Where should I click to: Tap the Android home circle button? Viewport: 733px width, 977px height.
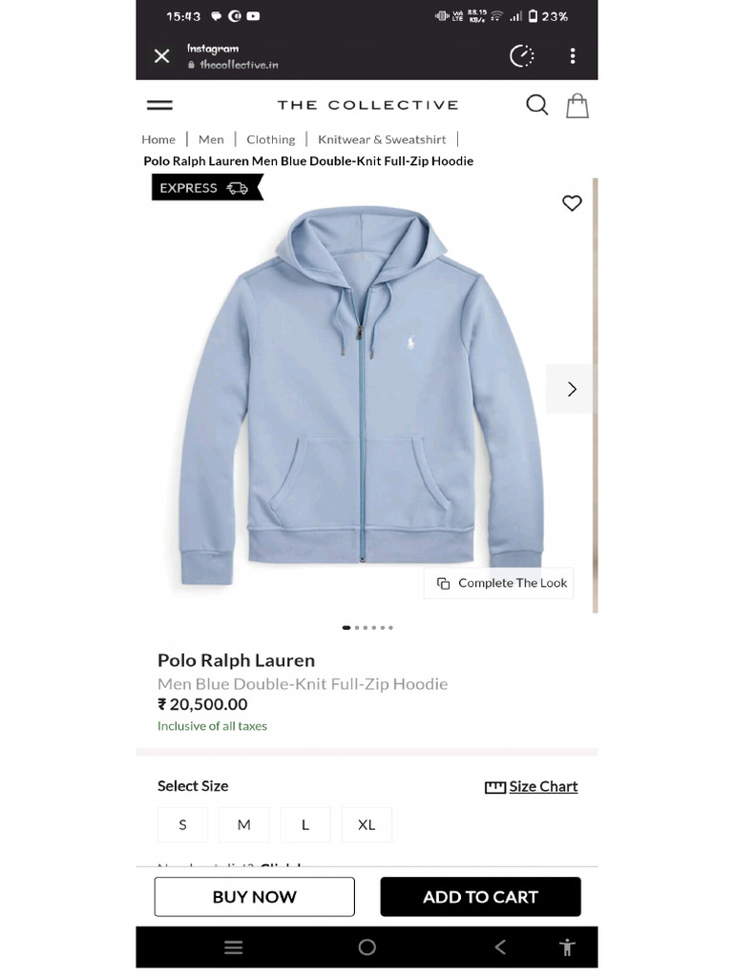[x=367, y=947]
